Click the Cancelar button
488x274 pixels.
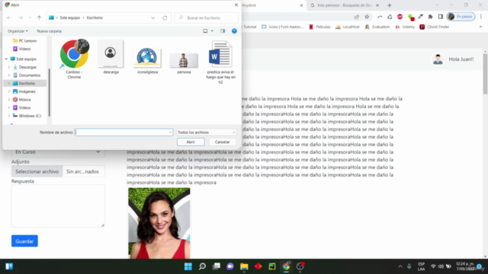click(222, 142)
